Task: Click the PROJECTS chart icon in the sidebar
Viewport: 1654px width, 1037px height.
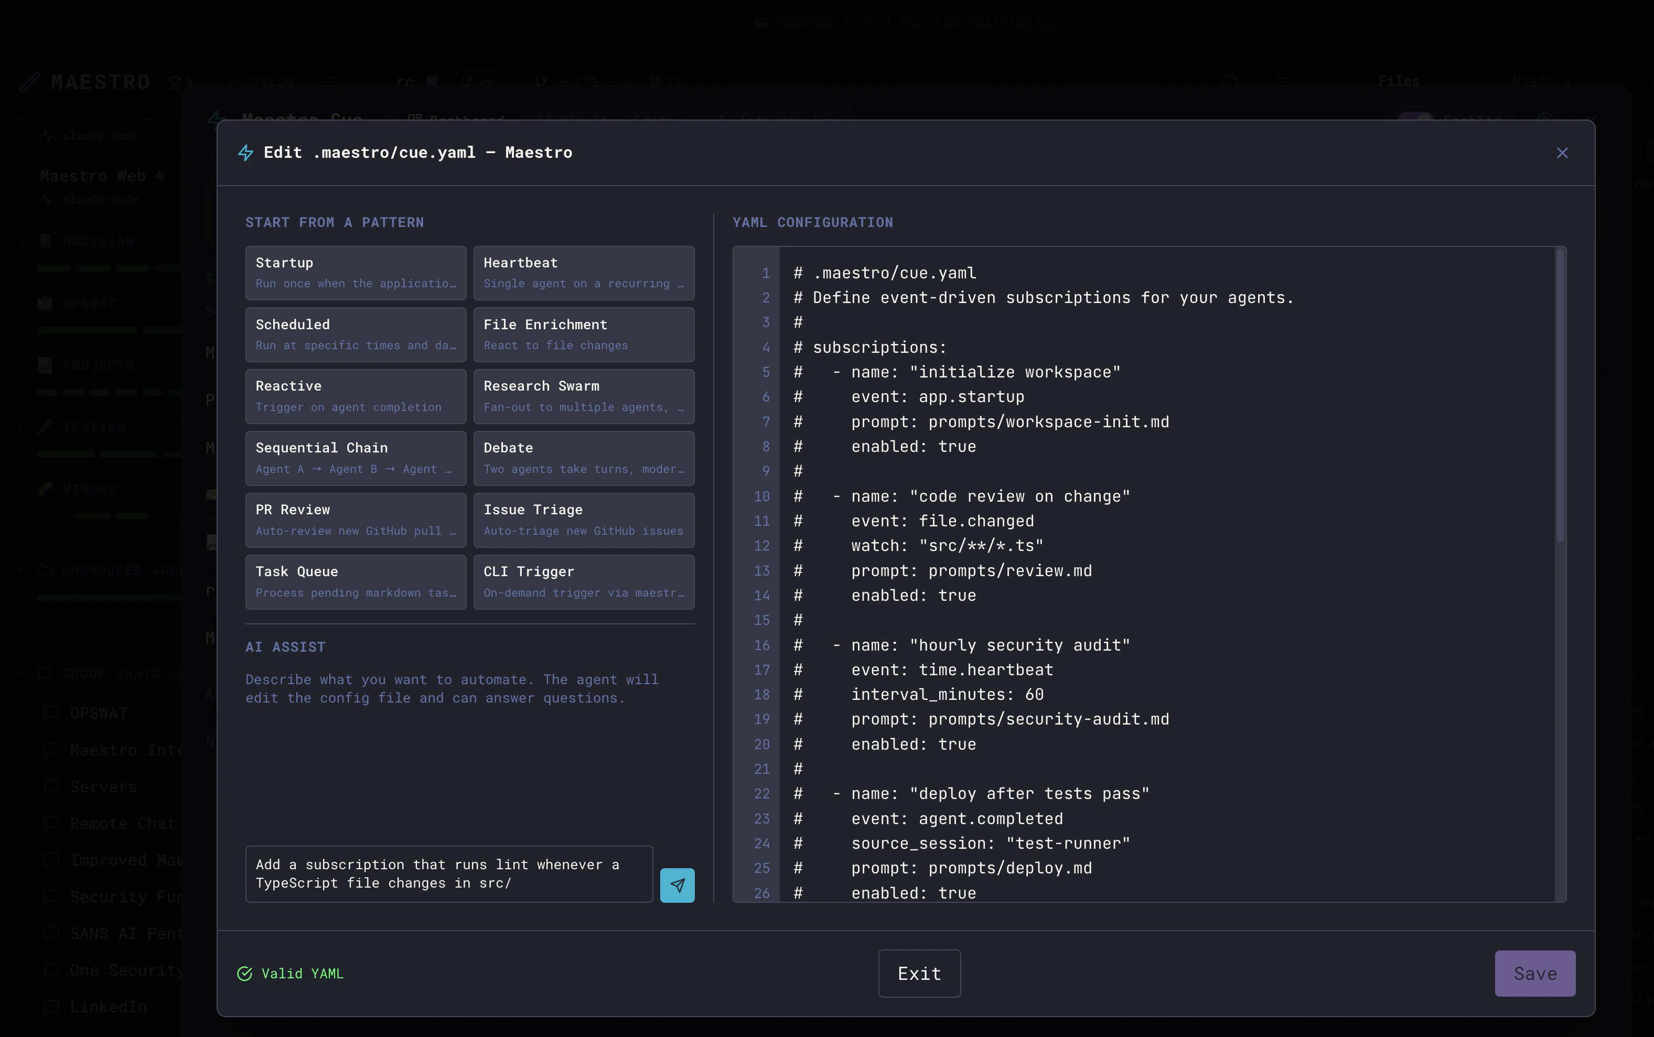Action: pyautogui.click(x=45, y=365)
